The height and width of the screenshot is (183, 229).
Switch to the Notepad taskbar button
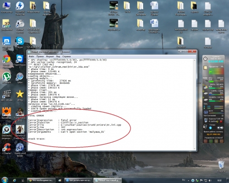(108, 180)
